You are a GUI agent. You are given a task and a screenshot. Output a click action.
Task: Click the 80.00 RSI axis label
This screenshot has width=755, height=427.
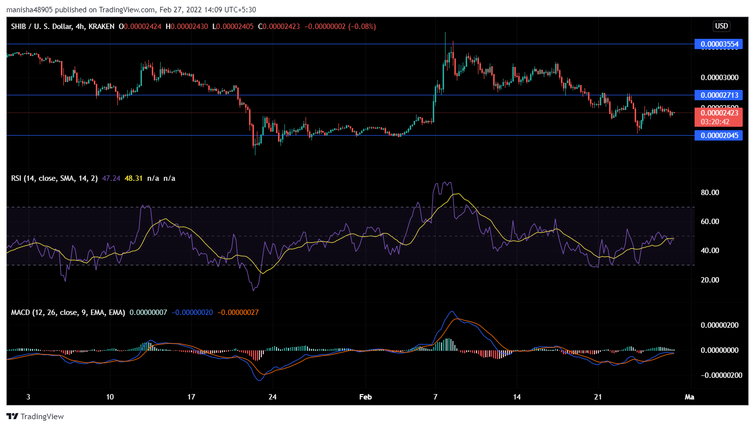click(x=710, y=193)
